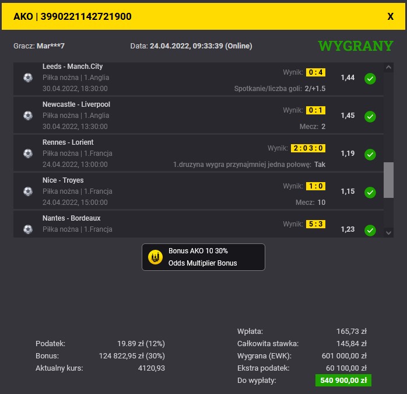Click green checkmark for Newcastle - Liverpool bet
The width and height of the screenshot is (407, 394).
pyautogui.click(x=370, y=117)
